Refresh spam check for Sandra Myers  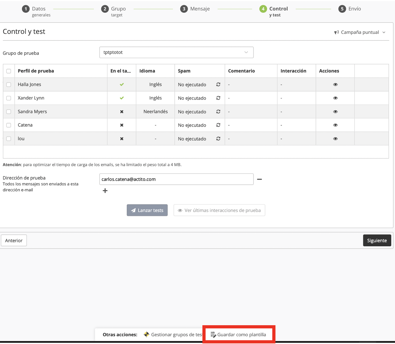click(x=218, y=112)
